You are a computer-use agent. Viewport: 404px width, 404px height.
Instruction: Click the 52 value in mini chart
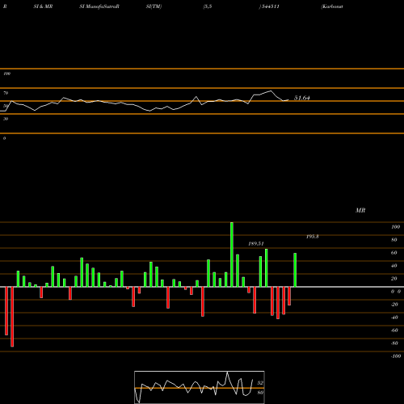point(260,383)
